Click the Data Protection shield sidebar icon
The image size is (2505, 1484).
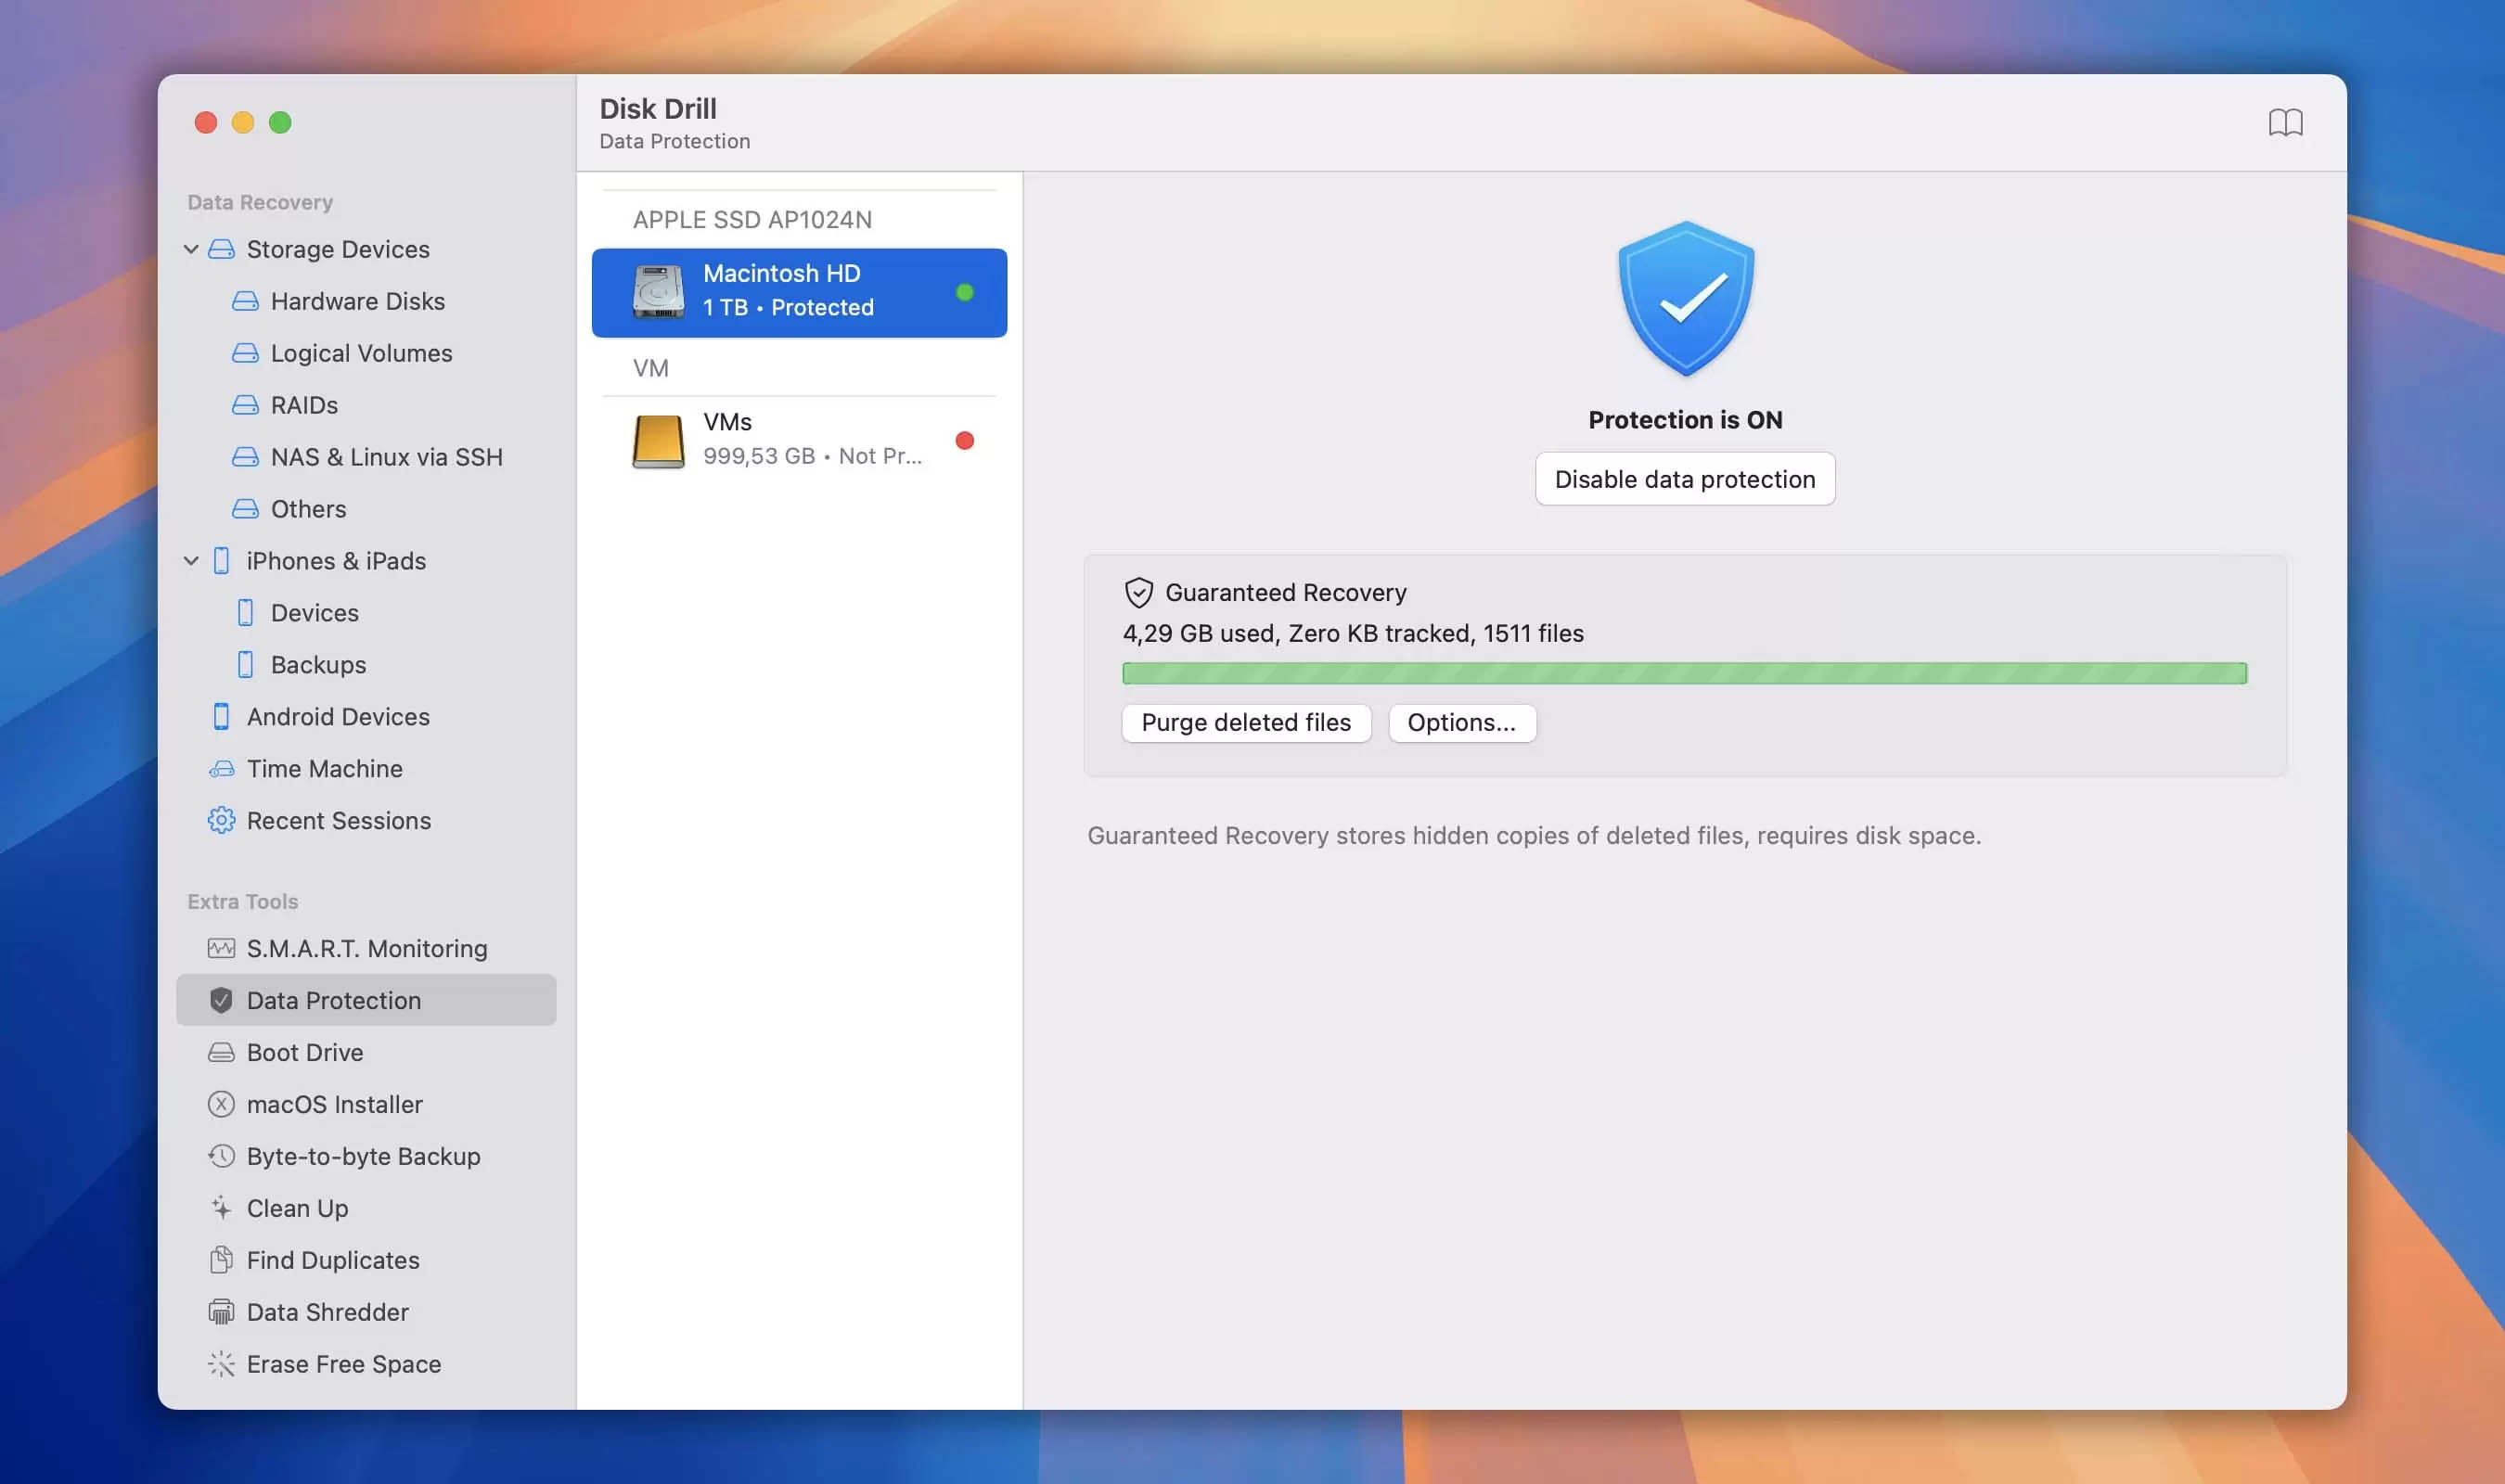click(x=221, y=1001)
